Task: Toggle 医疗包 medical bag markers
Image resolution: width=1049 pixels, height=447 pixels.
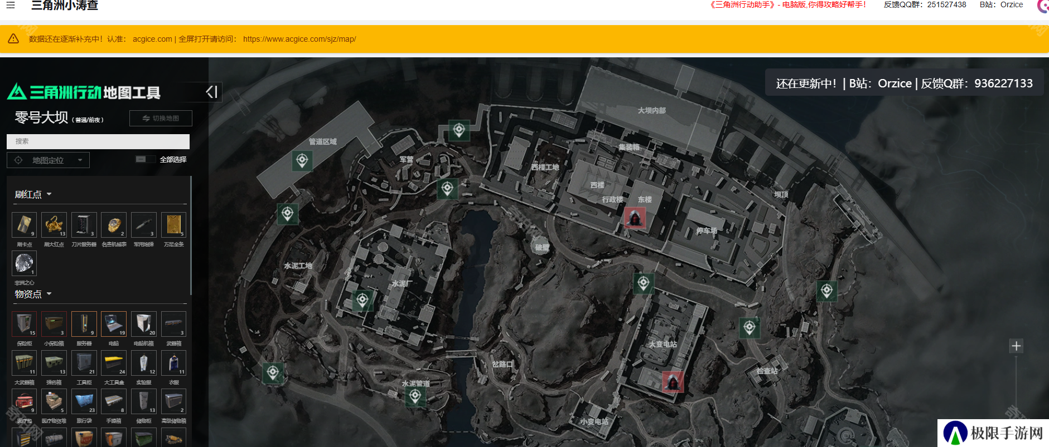Action: 25,401
